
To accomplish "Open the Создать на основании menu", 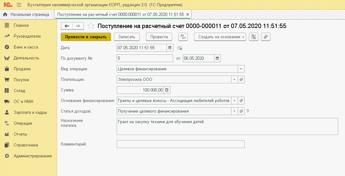I will tap(220, 37).
